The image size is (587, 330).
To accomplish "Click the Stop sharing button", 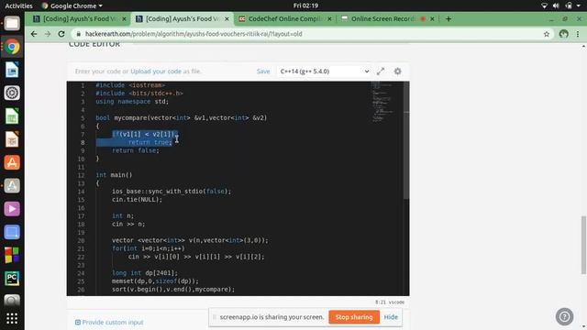I will (x=354, y=317).
